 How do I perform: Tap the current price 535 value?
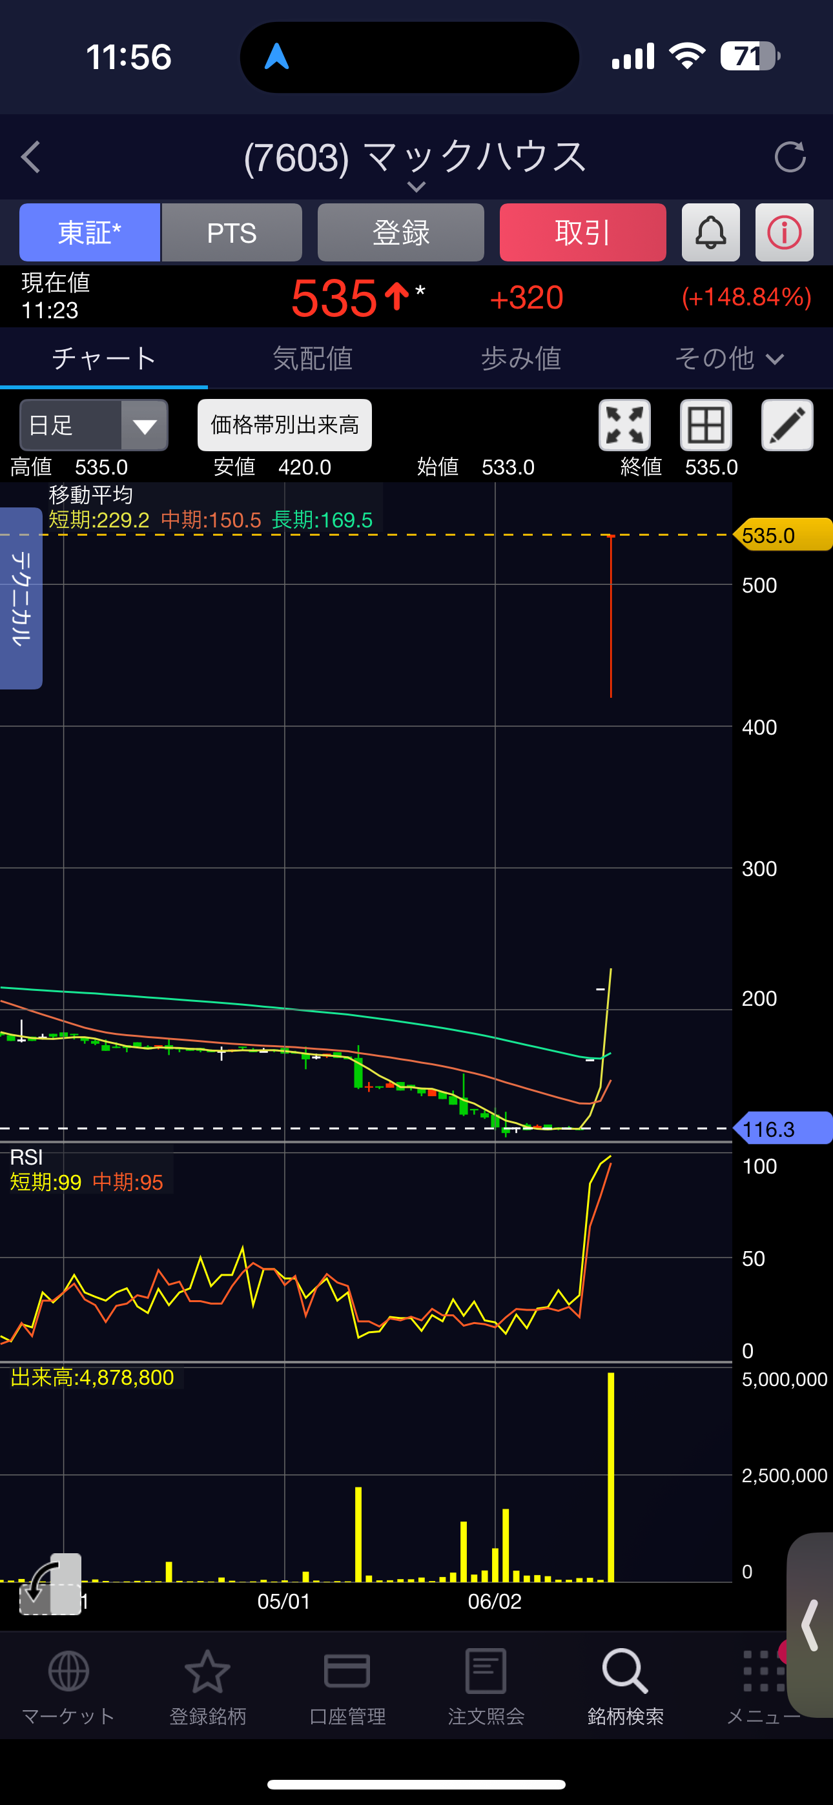point(334,298)
